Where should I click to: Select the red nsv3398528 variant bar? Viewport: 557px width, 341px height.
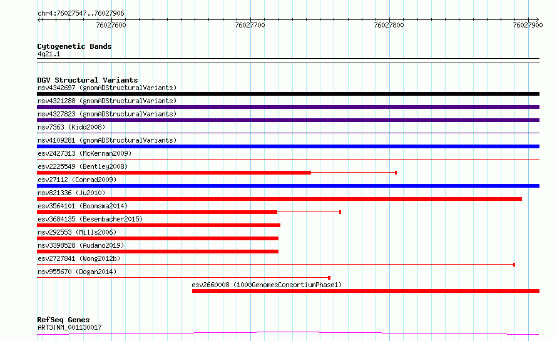158,252
